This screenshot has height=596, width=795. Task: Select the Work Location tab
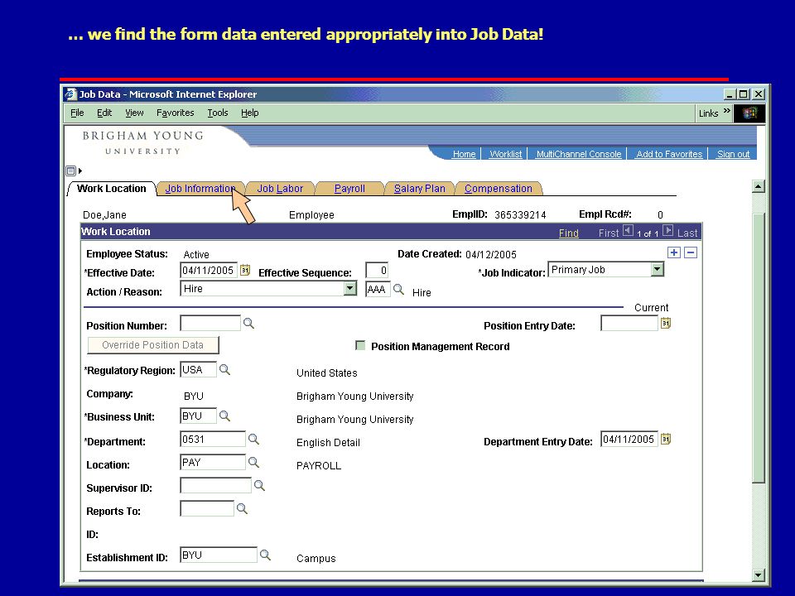[111, 189]
